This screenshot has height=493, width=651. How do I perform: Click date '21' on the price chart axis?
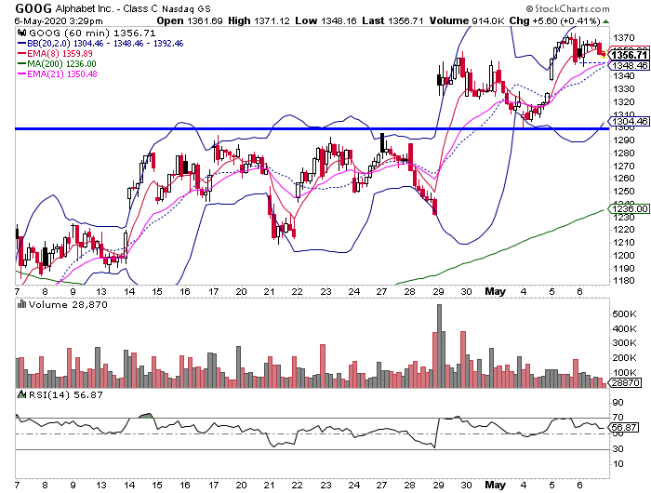270,291
